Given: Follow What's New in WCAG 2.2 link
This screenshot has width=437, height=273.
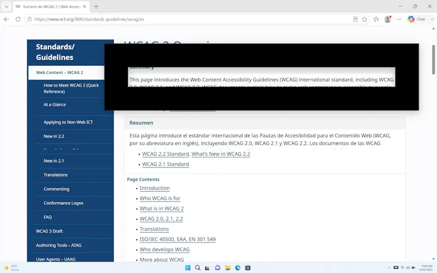Looking at the screenshot, I should [x=221, y=154].
